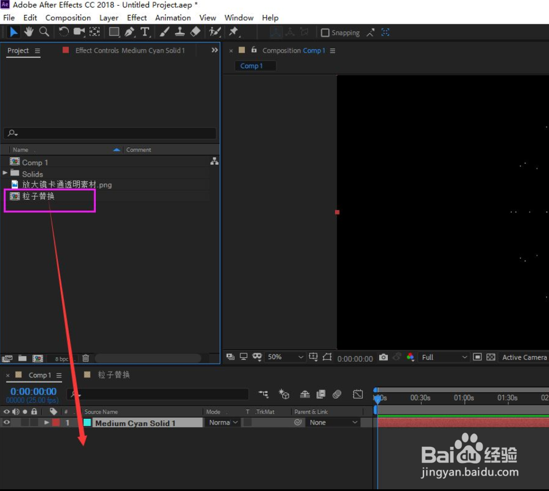Open the project search filter dropdown
This screenshot has height=491, width=549.
coord(13,133)
